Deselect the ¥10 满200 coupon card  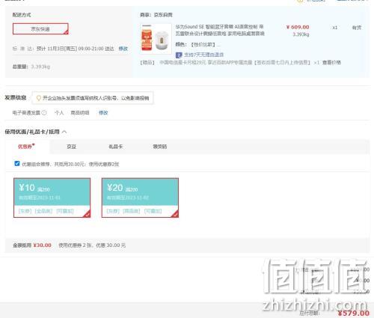pyautogui.click(x=52, y=198)
